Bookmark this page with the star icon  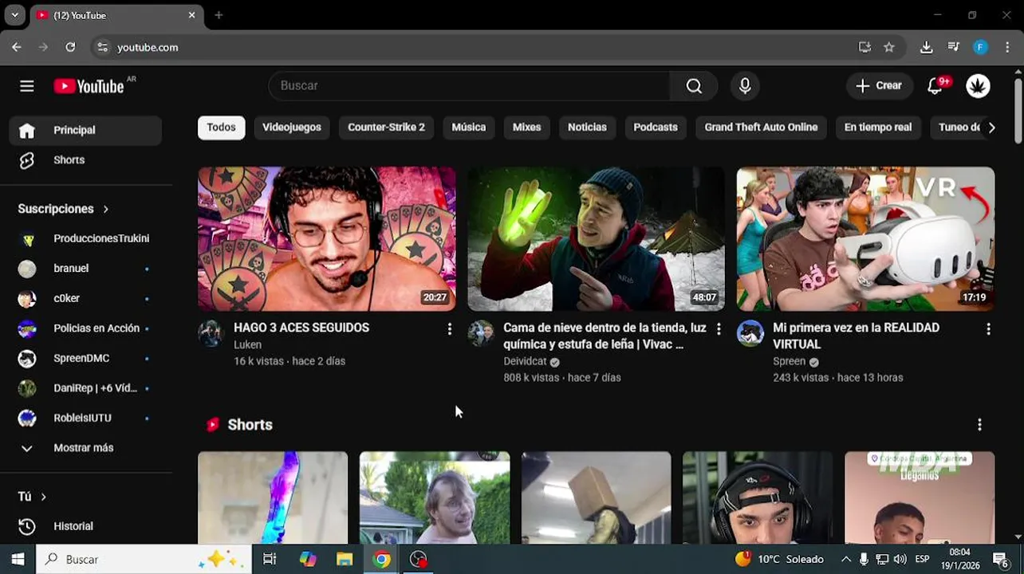click(889, 47)
